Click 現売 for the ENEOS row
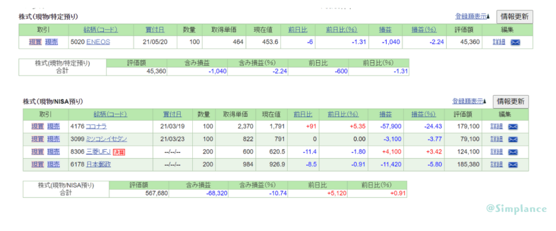Image resolution: width=556 pixels, height=231 pixels. click(52, 42)
